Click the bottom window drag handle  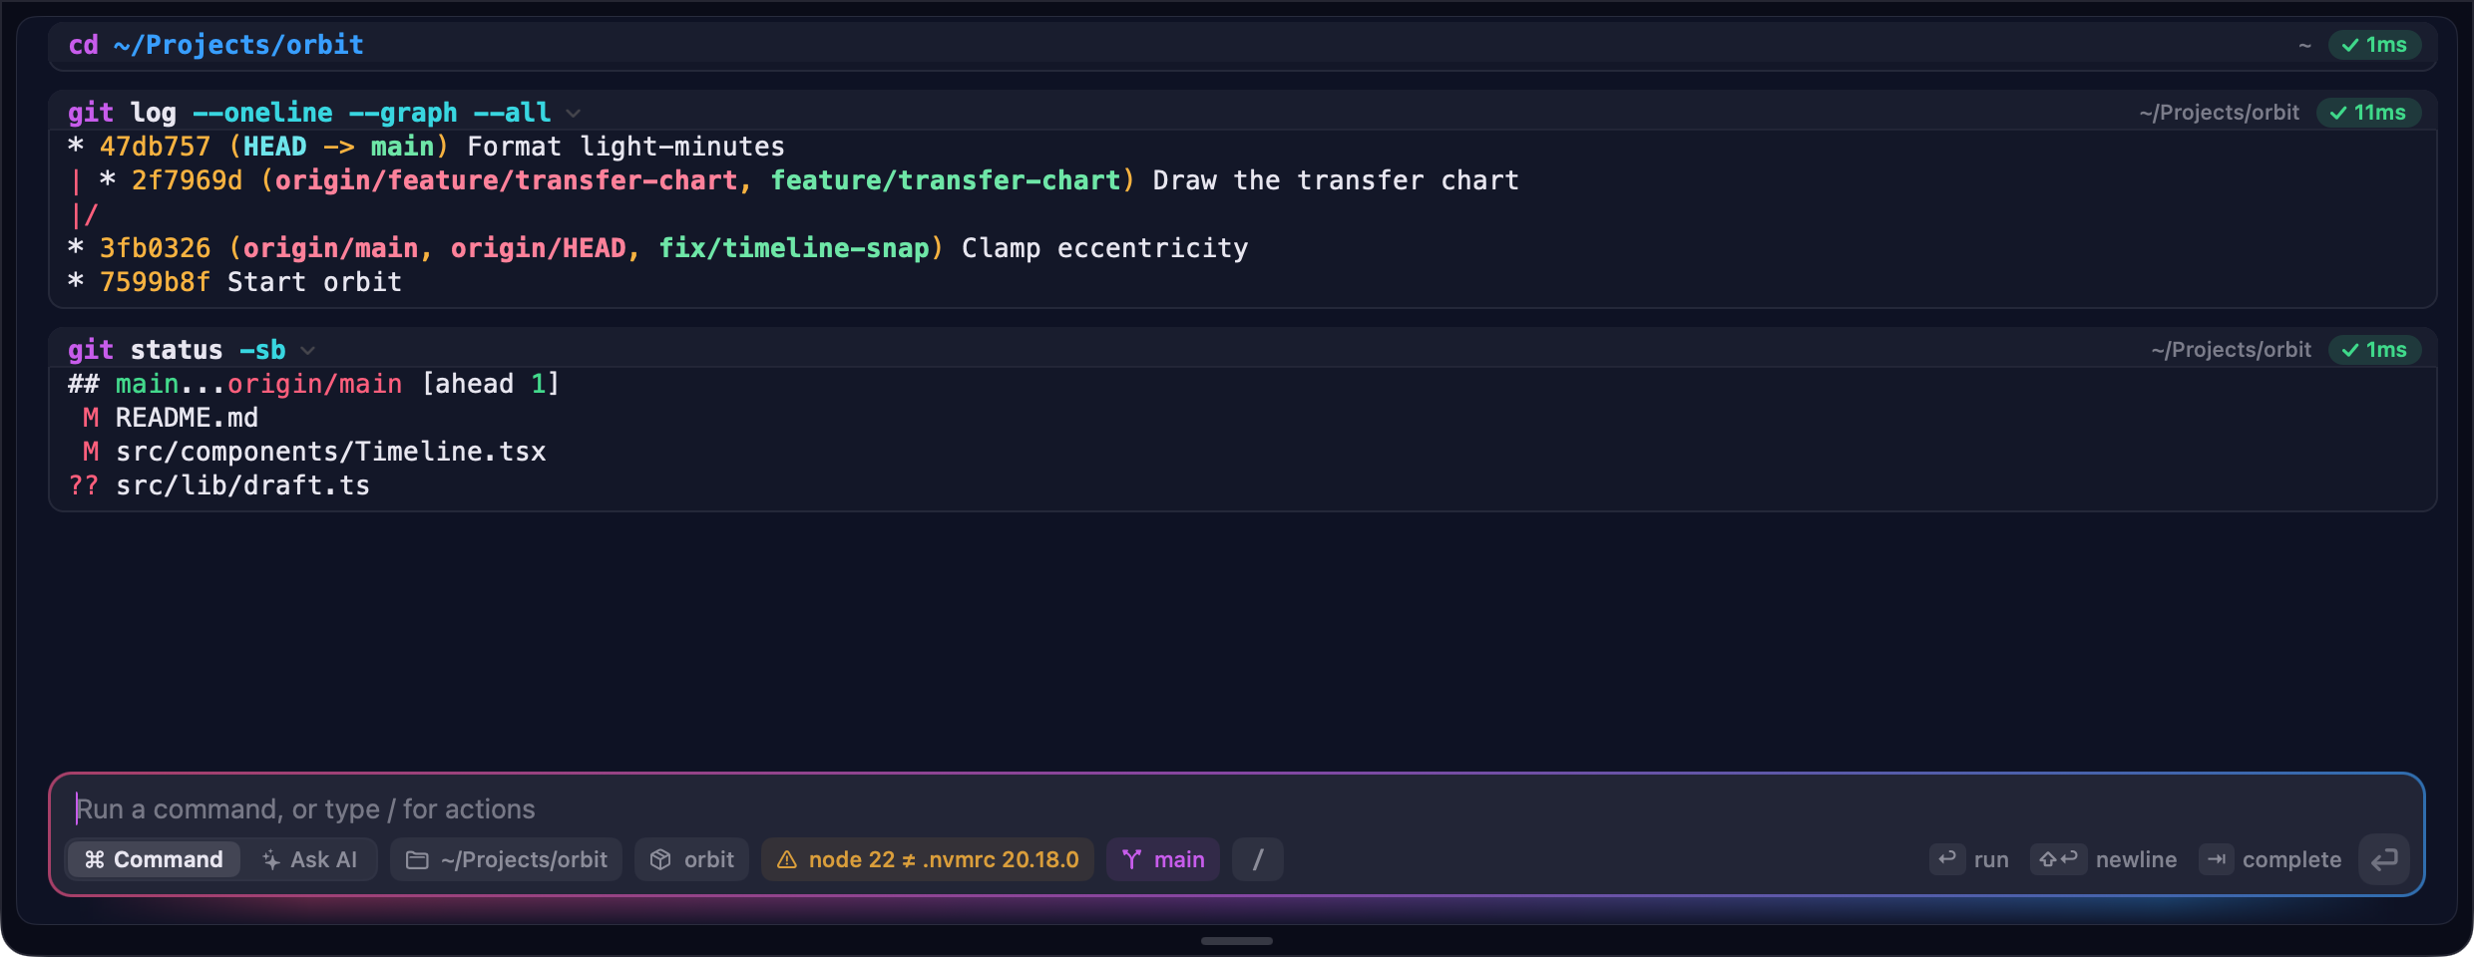(1237, 940)
